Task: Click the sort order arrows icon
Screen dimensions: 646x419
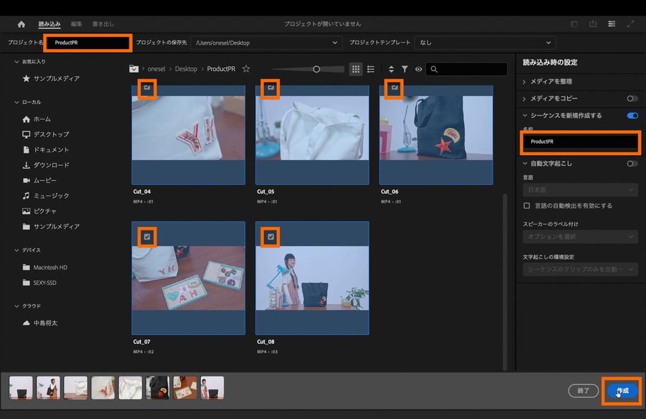Action: pyautogui.click(x=391, y=69)
